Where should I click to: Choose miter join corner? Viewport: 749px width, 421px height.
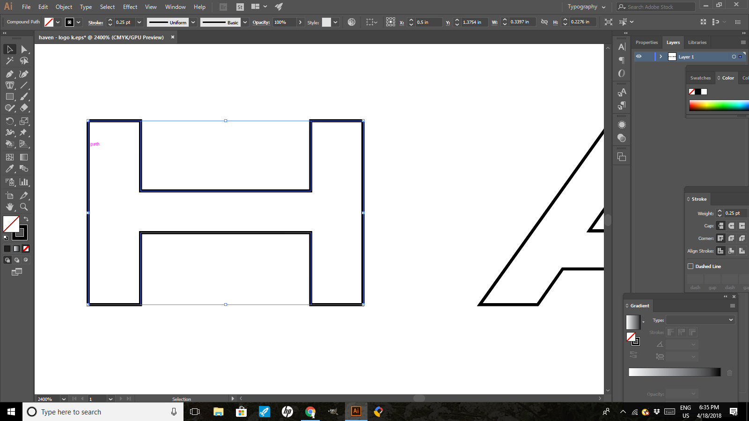[721, 238]
